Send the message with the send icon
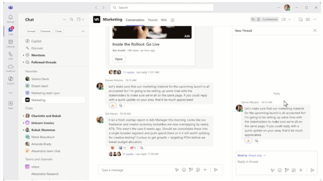Screen dimensions: 323x181 click(216, 170)
